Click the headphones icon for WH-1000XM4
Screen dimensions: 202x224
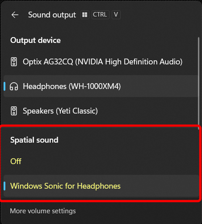click(14, 86)
